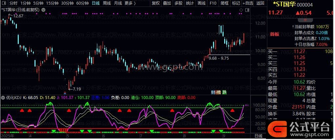Select the 60分钟 timeframe tab

(x=82, y=3)
